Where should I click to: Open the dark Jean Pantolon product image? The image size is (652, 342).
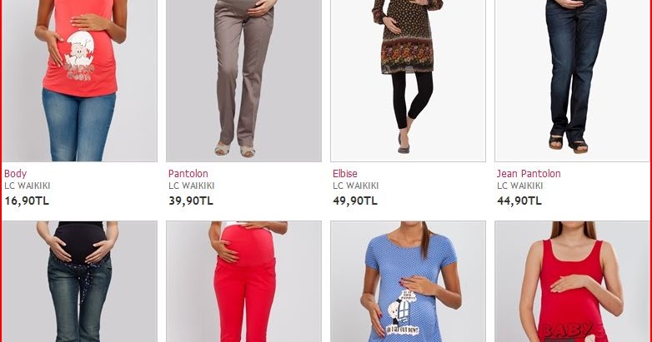point(572,81)
